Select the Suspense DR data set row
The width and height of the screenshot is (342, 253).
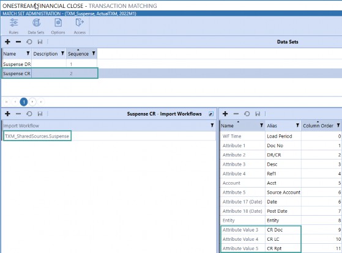coord(49,64)
